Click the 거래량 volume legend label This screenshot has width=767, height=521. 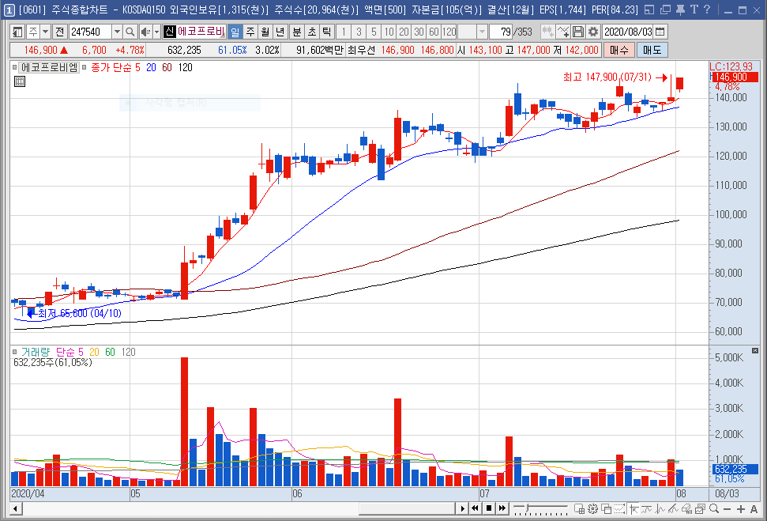coord(36,352)
